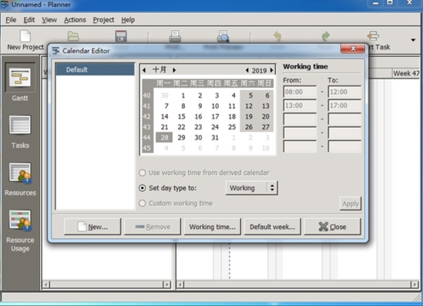Open the Help menu
423x306 pixels.
point(128,20)
